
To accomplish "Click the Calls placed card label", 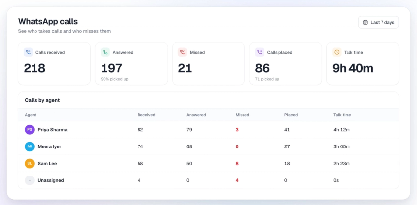I will point(279,52).
